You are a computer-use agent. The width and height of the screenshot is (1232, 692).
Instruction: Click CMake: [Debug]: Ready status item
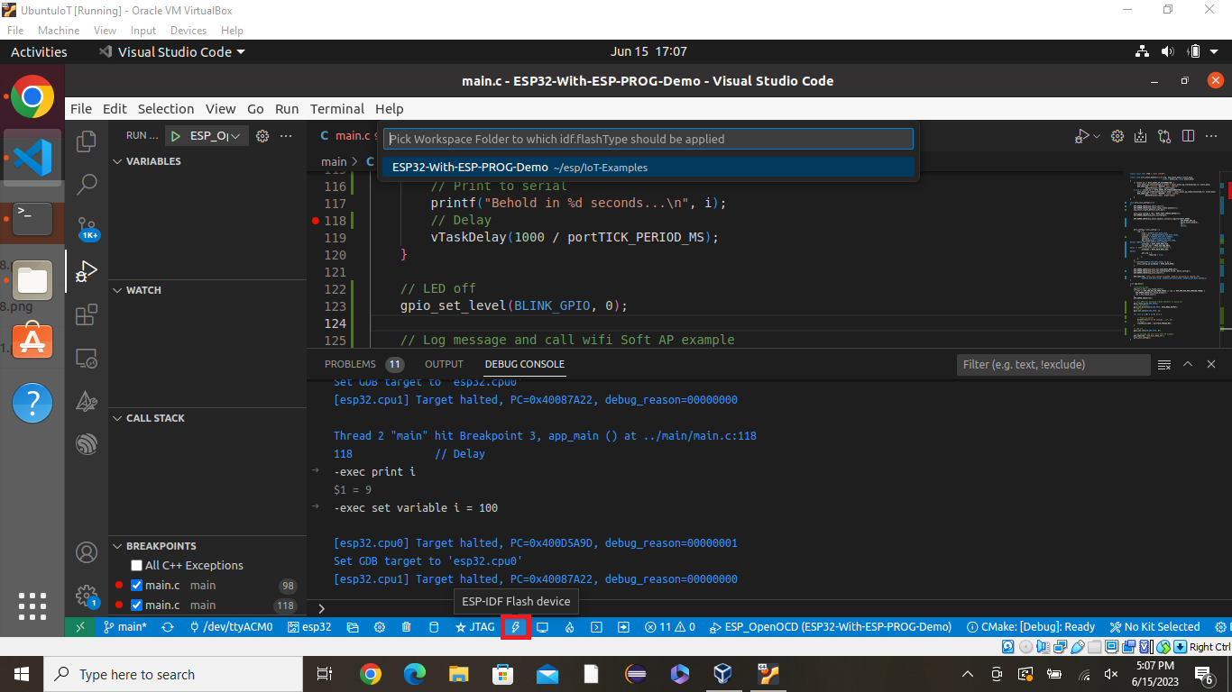(x=1030, y=627)
